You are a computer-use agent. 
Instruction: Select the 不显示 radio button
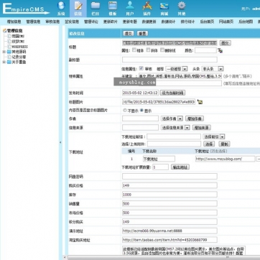click(125, 111)
